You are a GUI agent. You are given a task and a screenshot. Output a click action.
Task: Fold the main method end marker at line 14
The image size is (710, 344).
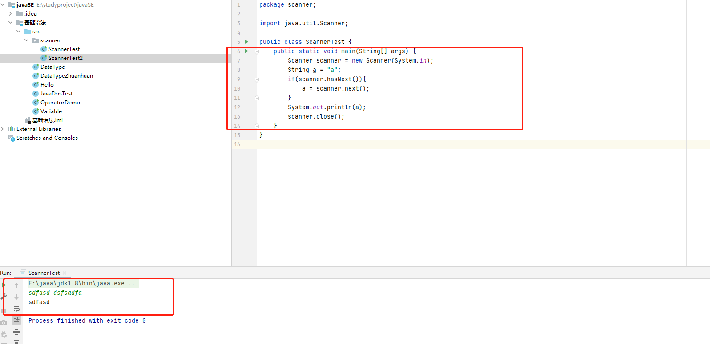tap(257, 126)
